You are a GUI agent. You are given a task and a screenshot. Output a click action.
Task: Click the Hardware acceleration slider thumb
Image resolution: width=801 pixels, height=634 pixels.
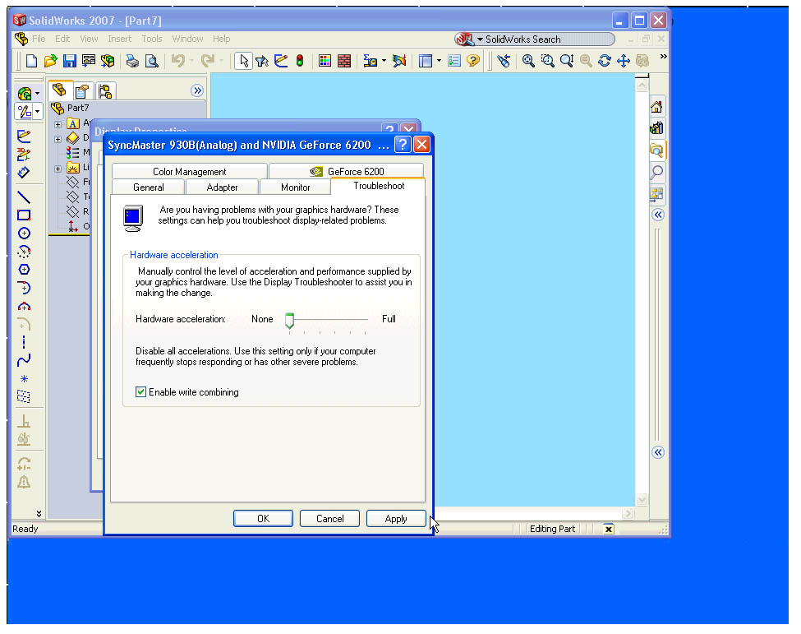[x=290, y=321]
